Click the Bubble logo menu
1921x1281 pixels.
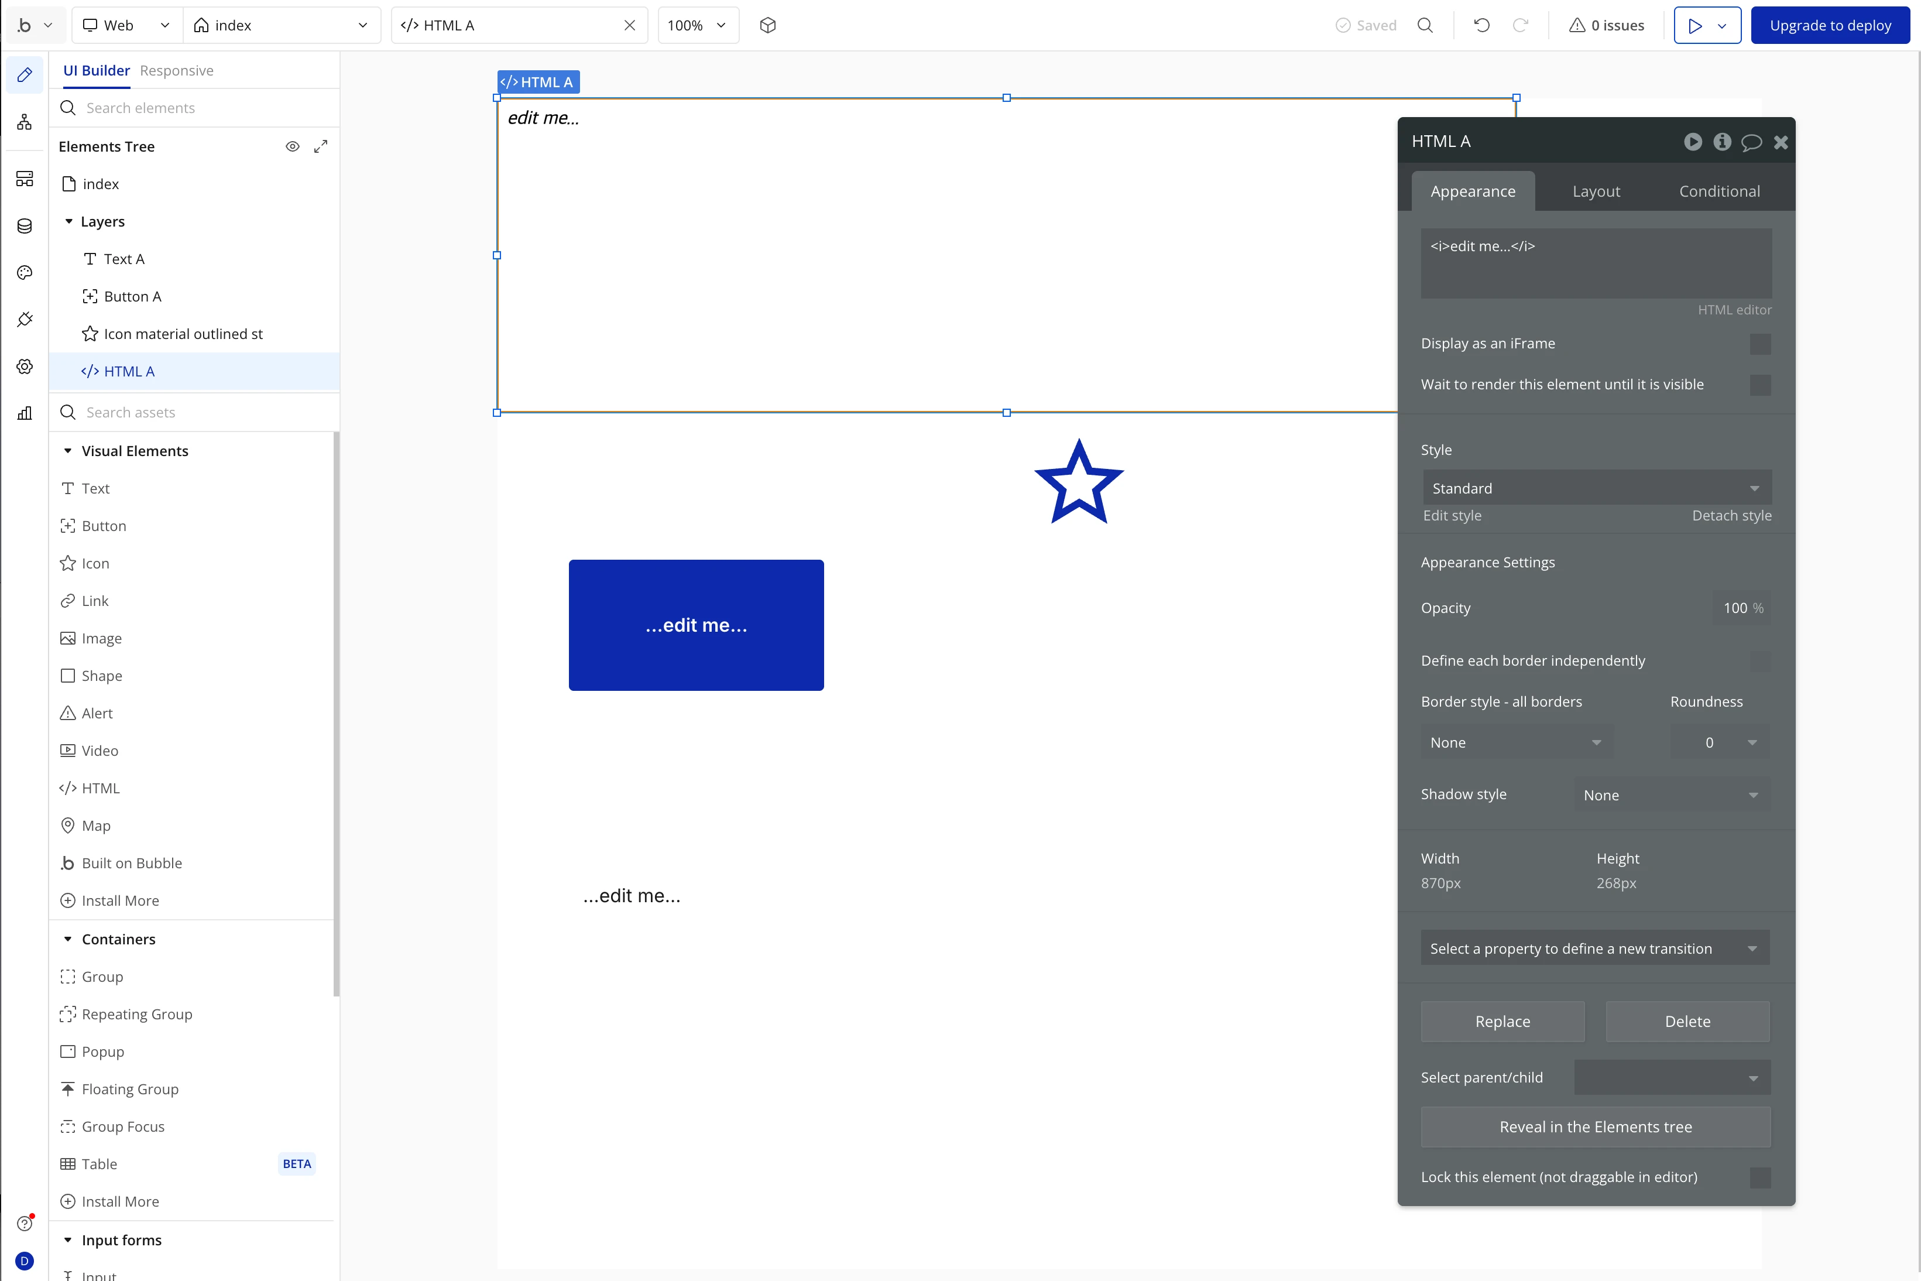point(35,25)
